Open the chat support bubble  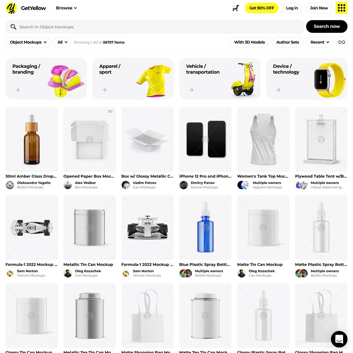click(339, 339)
